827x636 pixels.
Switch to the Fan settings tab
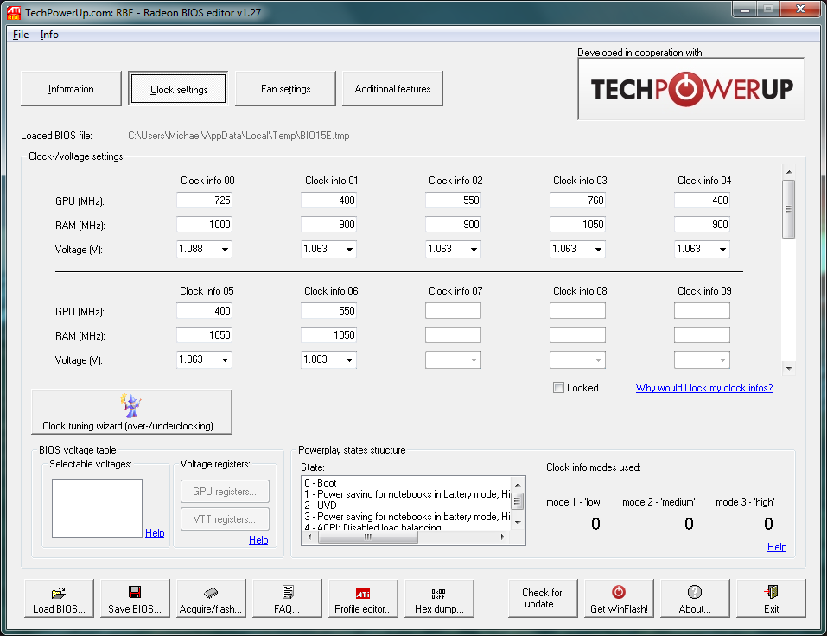click(285, 89)
